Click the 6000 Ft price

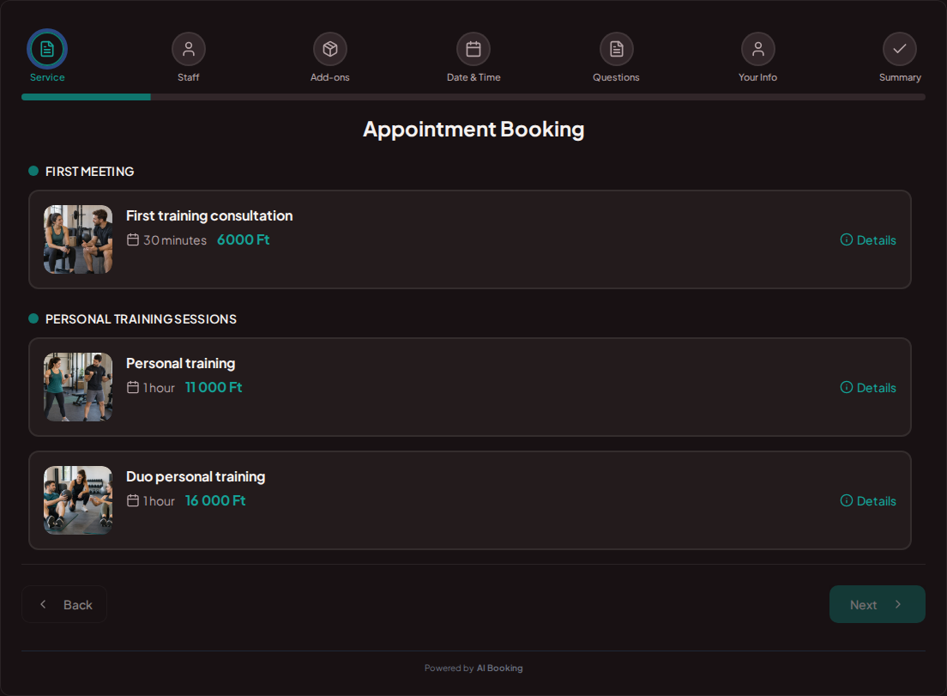pos(244,239)
